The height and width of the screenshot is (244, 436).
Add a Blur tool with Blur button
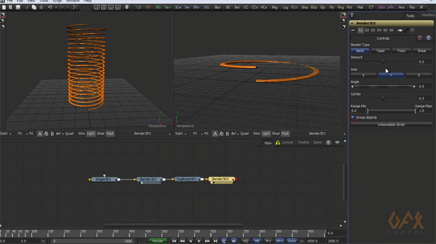point(217,7)
